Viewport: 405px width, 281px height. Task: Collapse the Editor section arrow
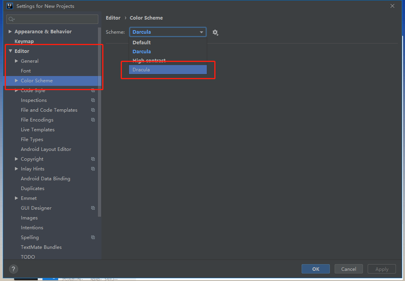tap(10, 51)
